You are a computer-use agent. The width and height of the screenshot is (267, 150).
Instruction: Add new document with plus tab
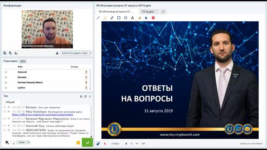(x=163, y=12)
